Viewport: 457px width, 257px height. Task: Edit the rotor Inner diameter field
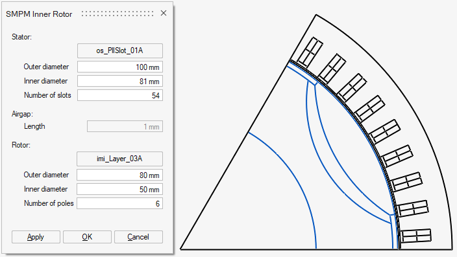pos(119,189)
